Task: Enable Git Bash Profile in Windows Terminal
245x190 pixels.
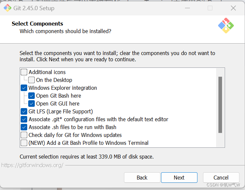Action: [24, 143]
